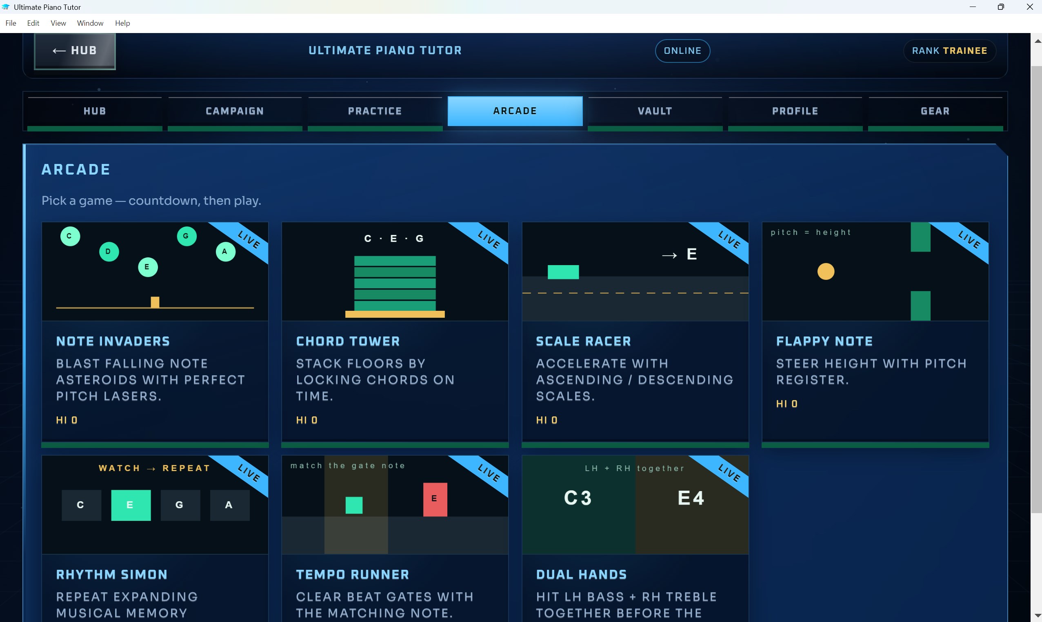Click the ARCADE section heading
Viewport: 1042px width, 622px height.
[76, 169]
